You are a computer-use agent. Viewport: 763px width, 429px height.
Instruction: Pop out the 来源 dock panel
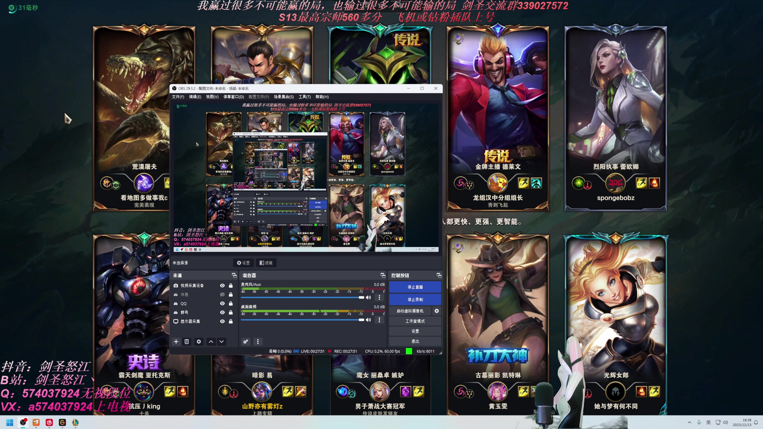234,275
